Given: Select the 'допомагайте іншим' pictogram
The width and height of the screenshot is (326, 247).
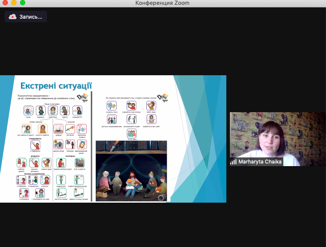Looking at the screenshot, I should [x=131, y=119].
